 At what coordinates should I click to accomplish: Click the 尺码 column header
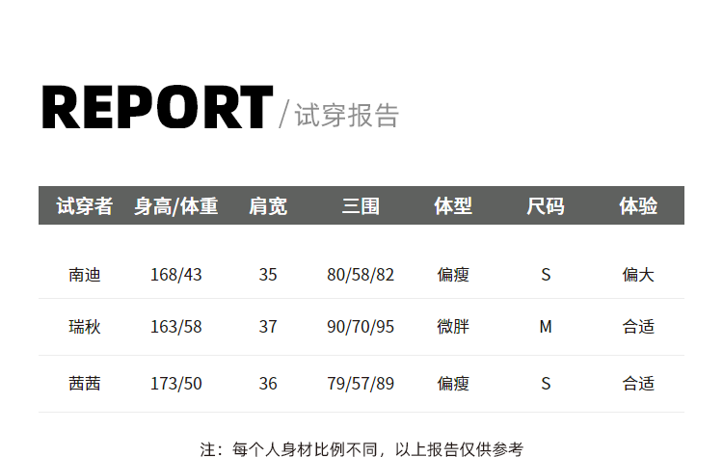[546, 206]
